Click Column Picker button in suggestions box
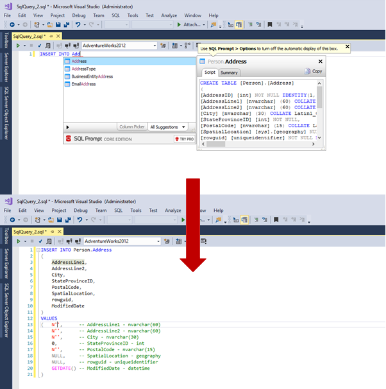The image size is (386, 389). point(132,126)
